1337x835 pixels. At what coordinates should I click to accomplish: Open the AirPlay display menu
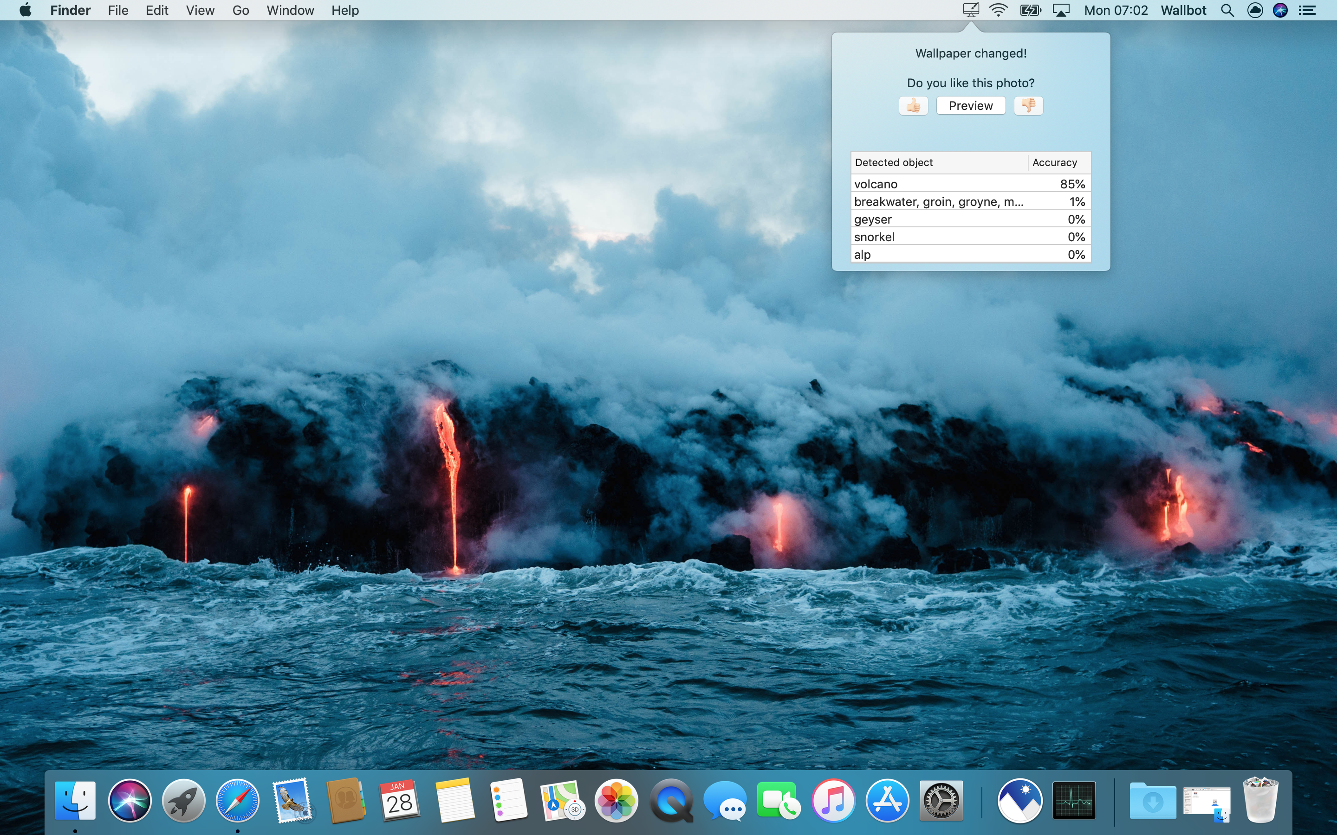point(1061,10)
